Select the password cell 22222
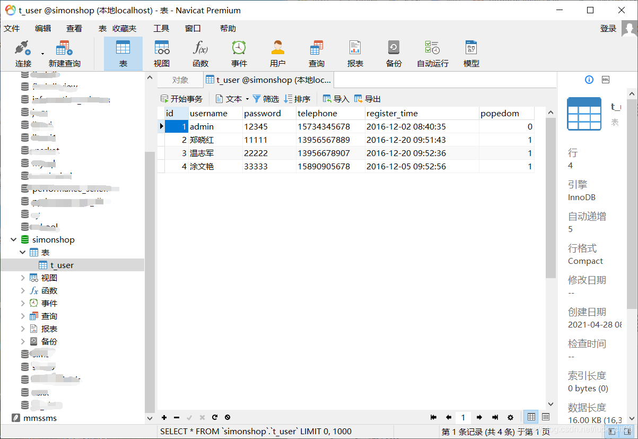The image size is (638, 439). click(269, 153)
